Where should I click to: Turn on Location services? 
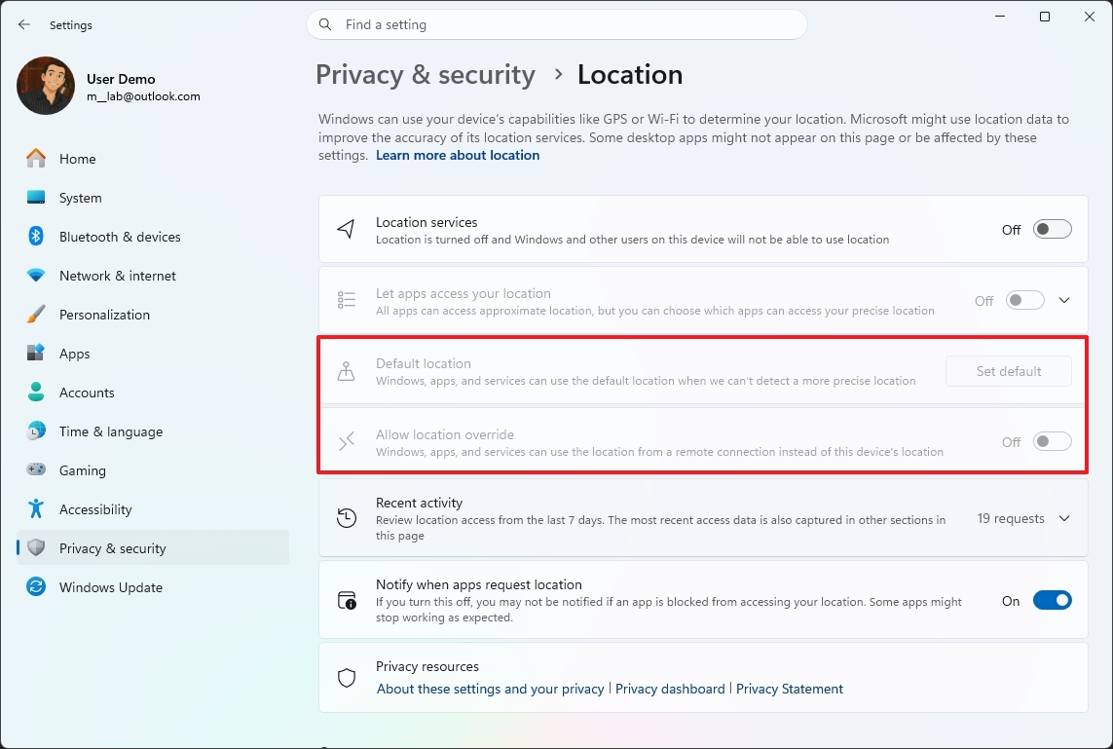coord(1051,229)
